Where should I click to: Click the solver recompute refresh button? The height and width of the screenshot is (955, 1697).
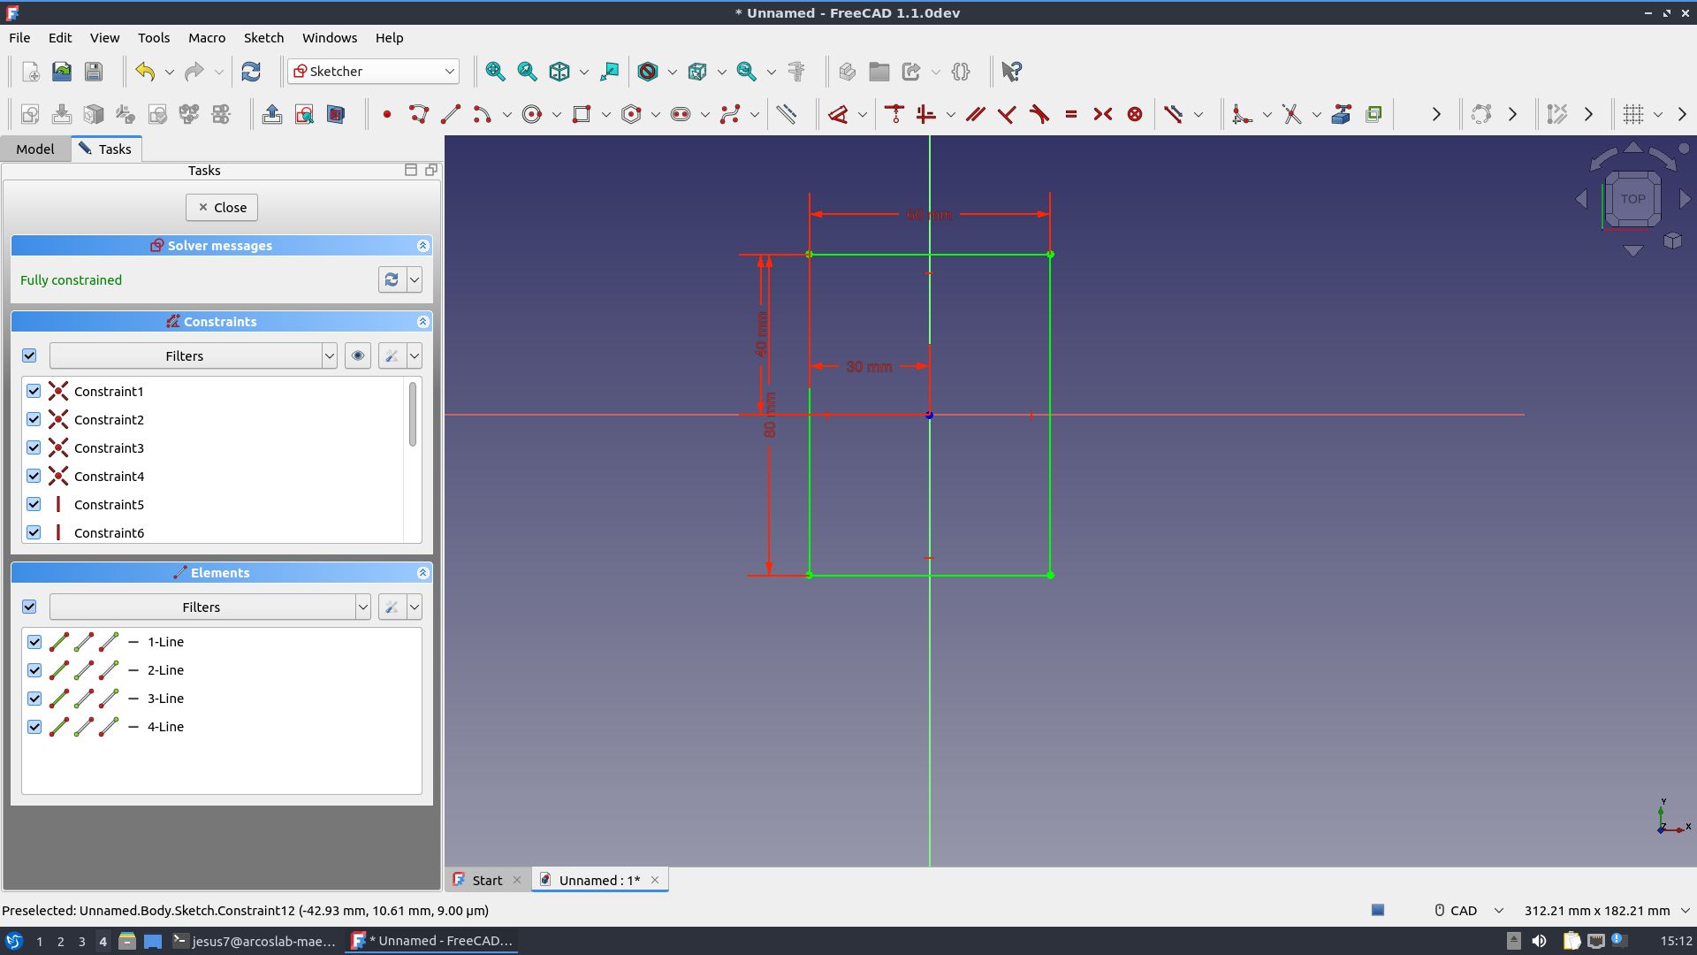coord(392,279)
